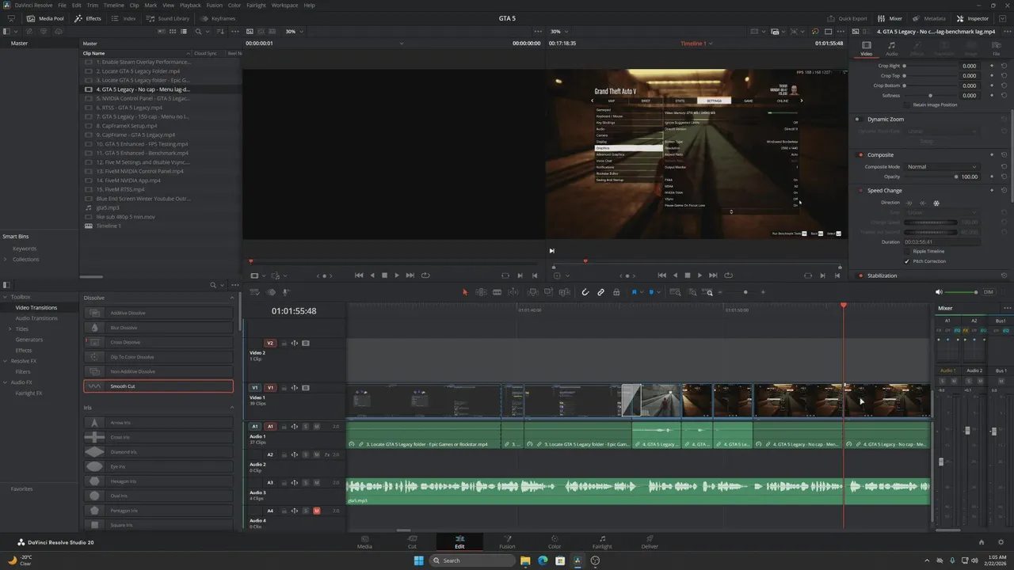
Task: Lock the Video 1 track
Action: coord(284,388)
